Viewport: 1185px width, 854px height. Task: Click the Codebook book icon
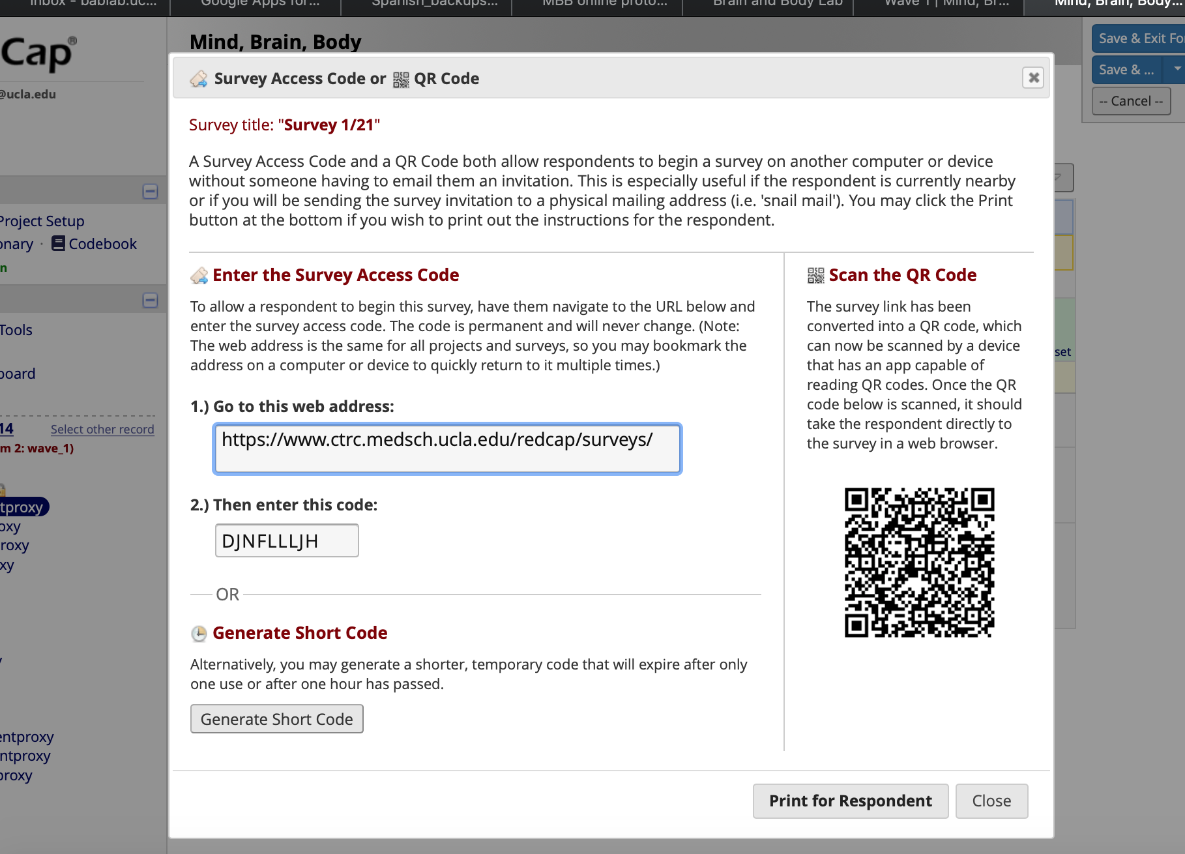click(58, 244)
